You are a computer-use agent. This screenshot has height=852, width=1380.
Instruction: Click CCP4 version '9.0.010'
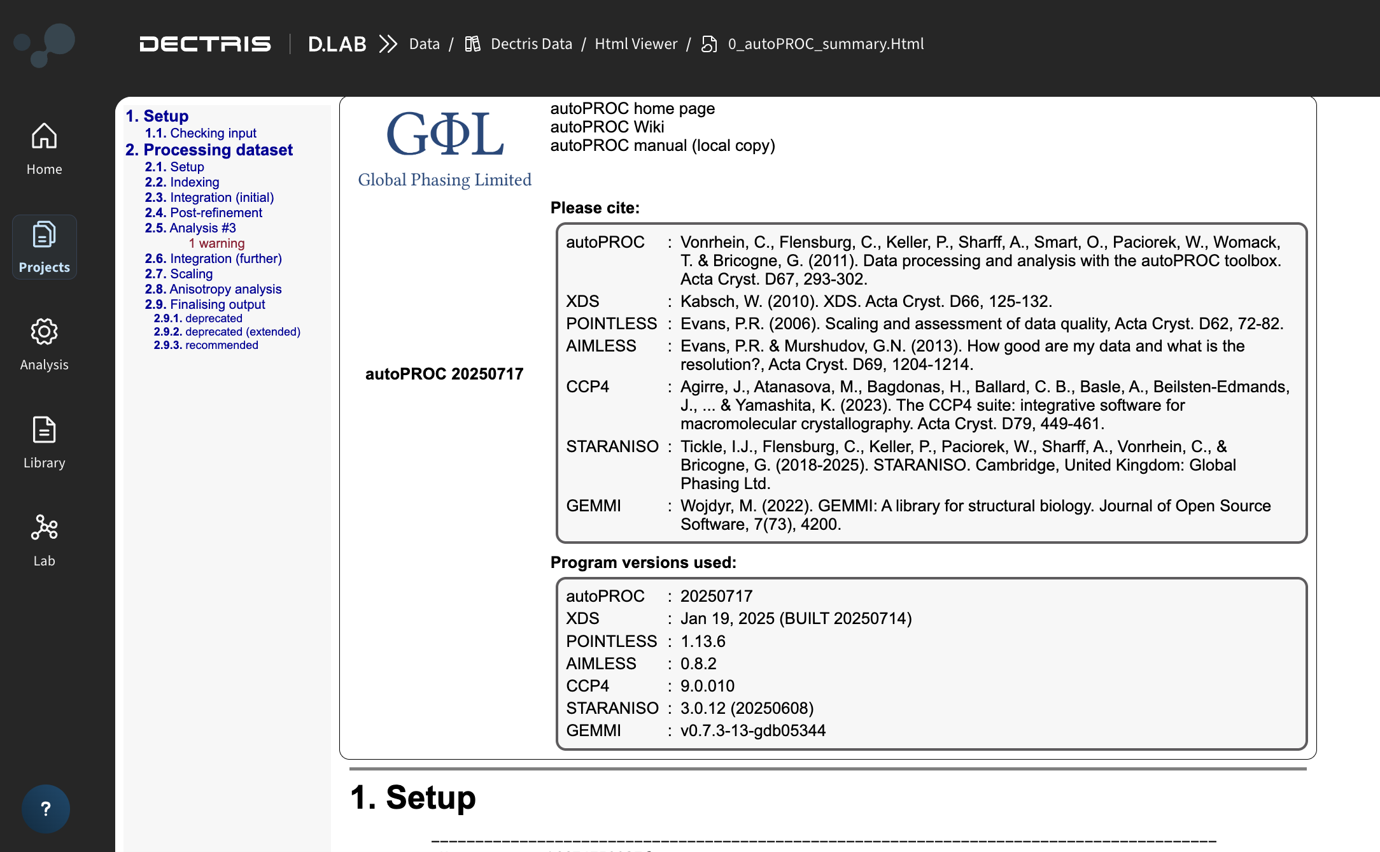pos(708,686)
